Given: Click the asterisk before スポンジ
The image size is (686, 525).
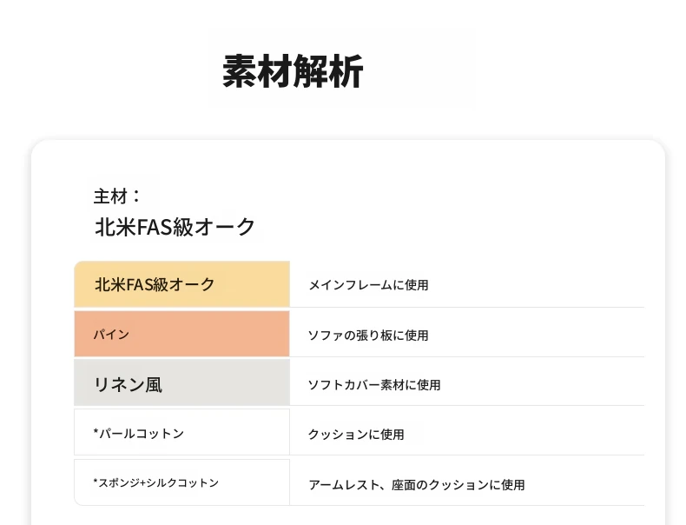Looking at the screenshot, I should (96, 482).
